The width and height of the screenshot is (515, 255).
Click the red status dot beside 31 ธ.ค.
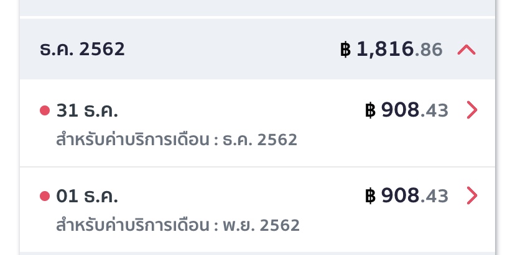[44, 110]
